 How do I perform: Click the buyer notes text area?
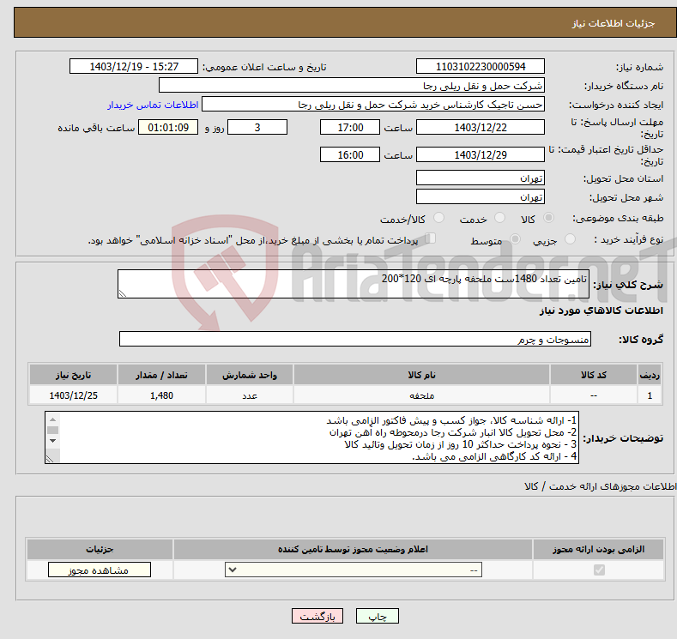(311, 437)
